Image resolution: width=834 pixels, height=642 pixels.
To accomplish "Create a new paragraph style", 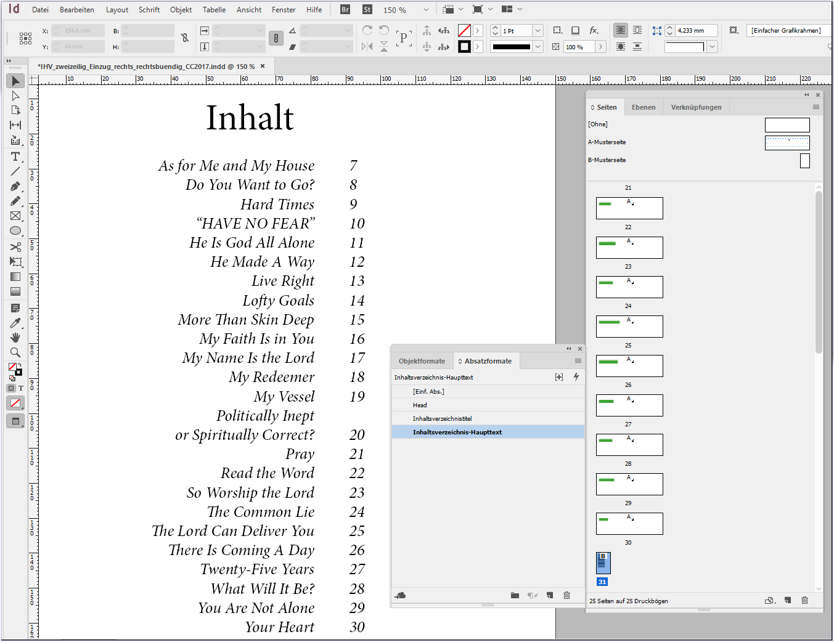I will 550,595.
